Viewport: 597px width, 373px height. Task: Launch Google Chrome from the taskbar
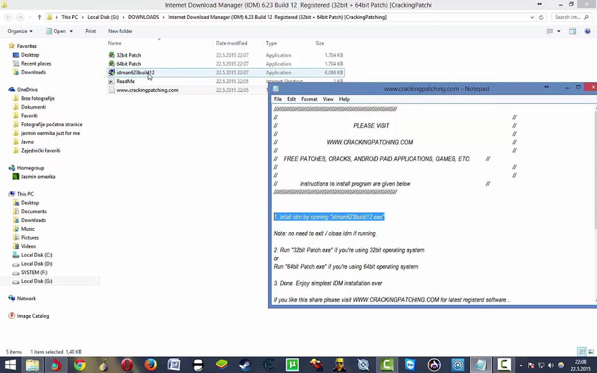79,365
